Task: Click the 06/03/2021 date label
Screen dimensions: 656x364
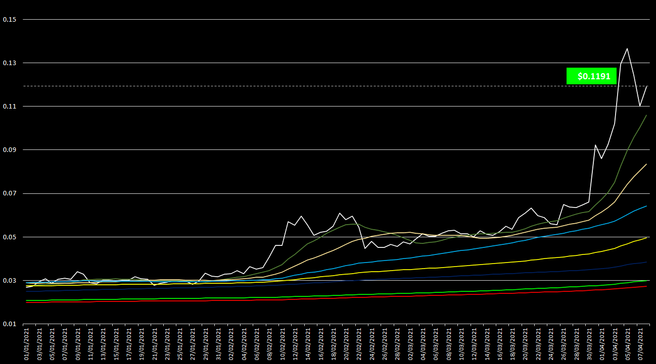Action: tap(437, 344)
